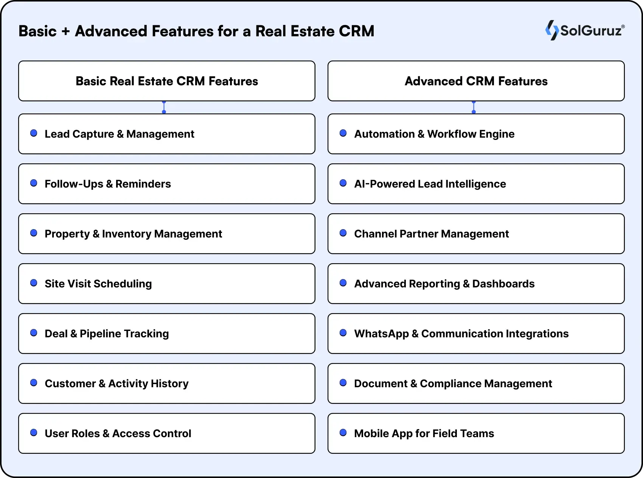Expand the Document & Compliance Management box

tap(476, 383)
